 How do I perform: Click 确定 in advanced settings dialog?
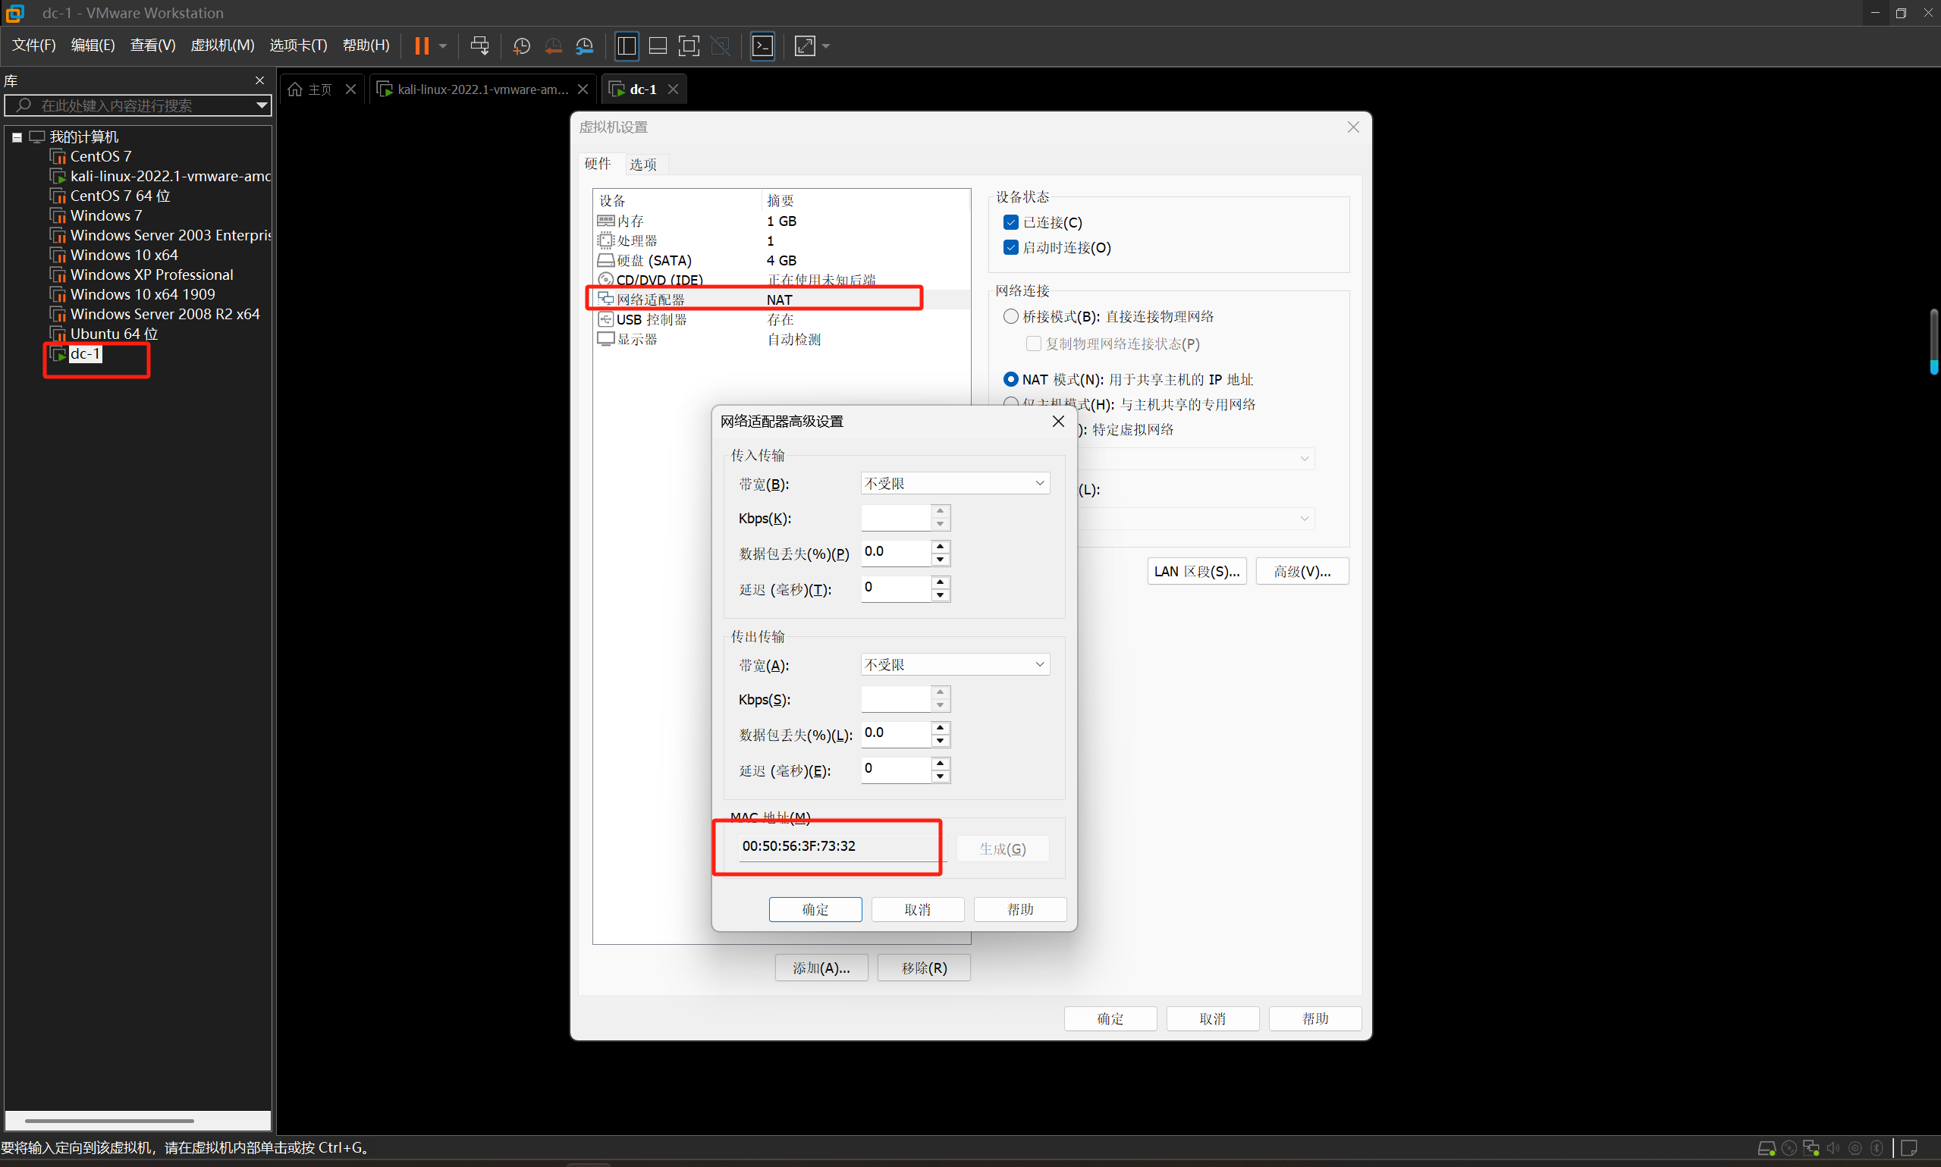click(815, 909)
